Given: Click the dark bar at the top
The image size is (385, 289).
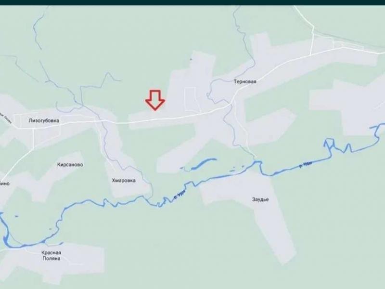Looking at the screenshot, I should click(192, 2).
